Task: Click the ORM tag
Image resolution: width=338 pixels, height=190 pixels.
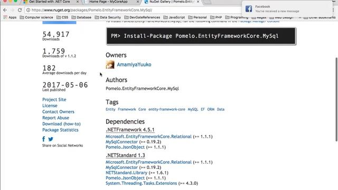Action: click(211, 109)
